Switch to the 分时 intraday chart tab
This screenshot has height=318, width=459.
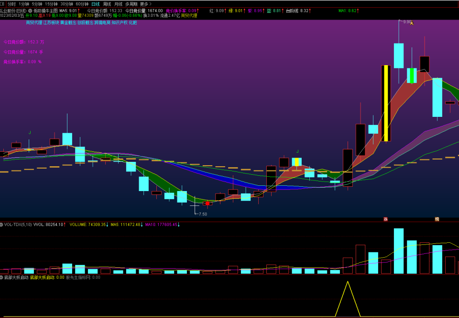[11, 4]
